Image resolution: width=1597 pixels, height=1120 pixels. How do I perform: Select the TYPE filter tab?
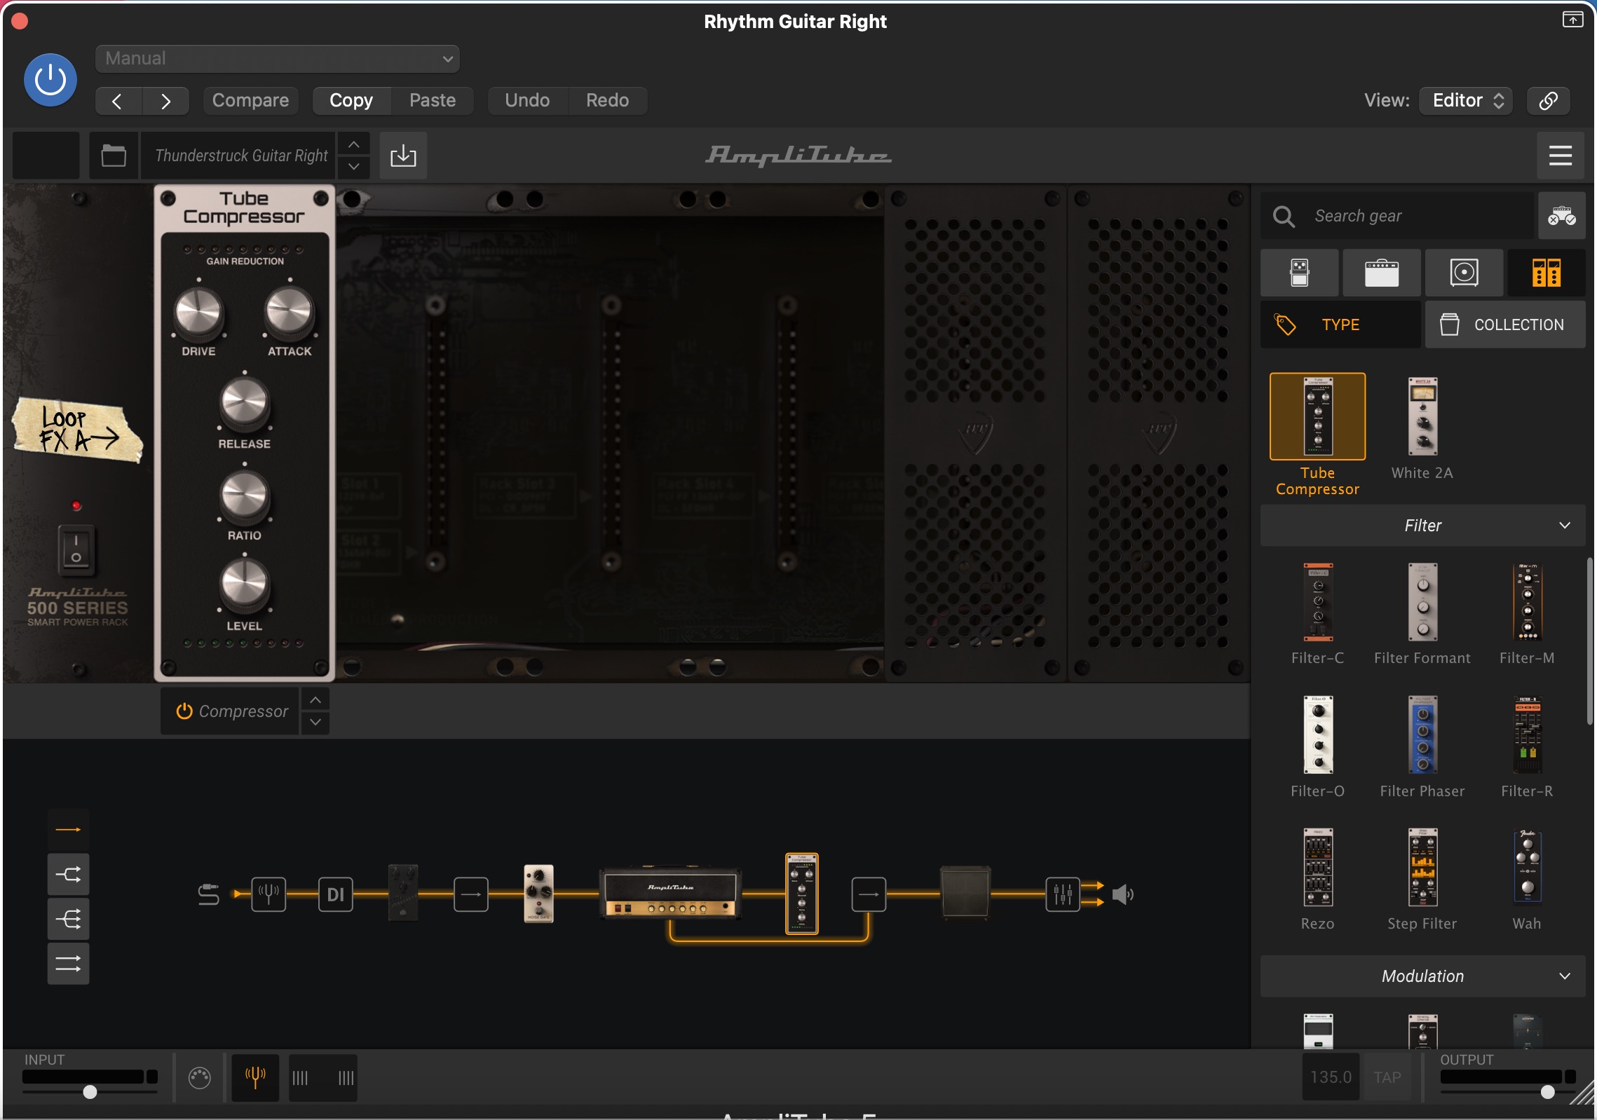click(x=1340, y=325)
